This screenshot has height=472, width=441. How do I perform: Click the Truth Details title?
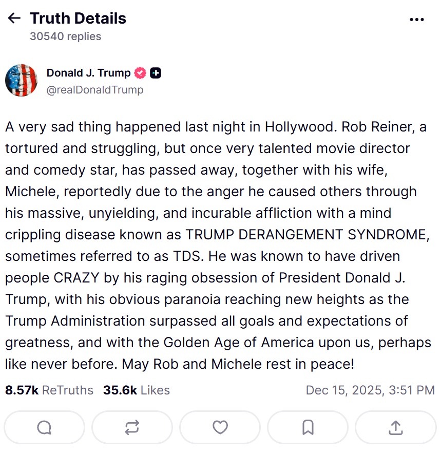tap(78, 18)
